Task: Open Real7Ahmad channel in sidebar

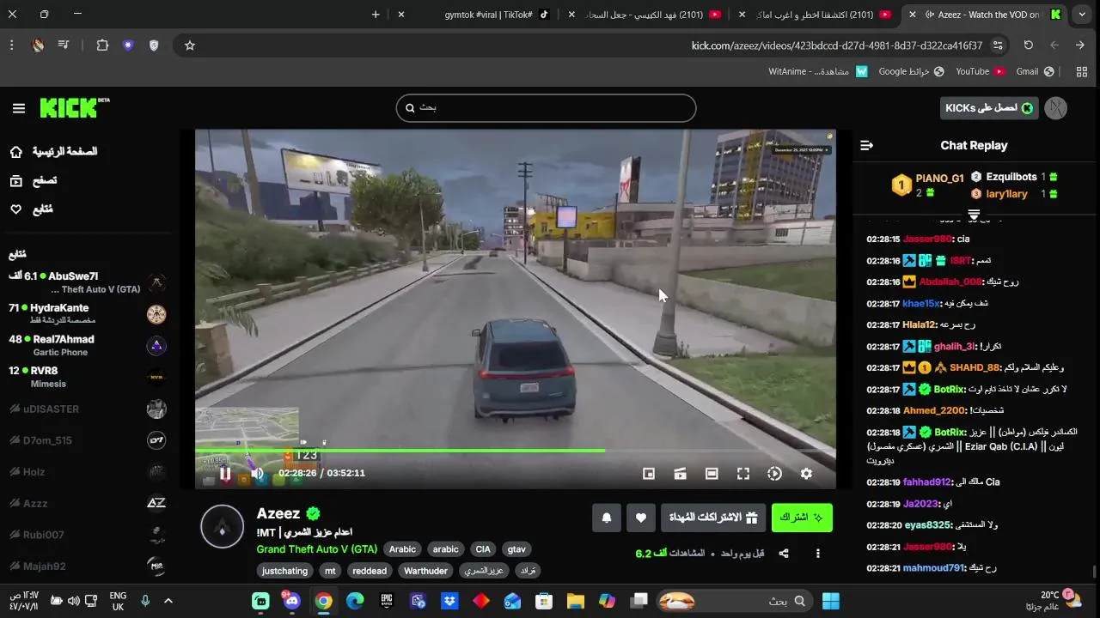Action: click(x=86, y=345)
